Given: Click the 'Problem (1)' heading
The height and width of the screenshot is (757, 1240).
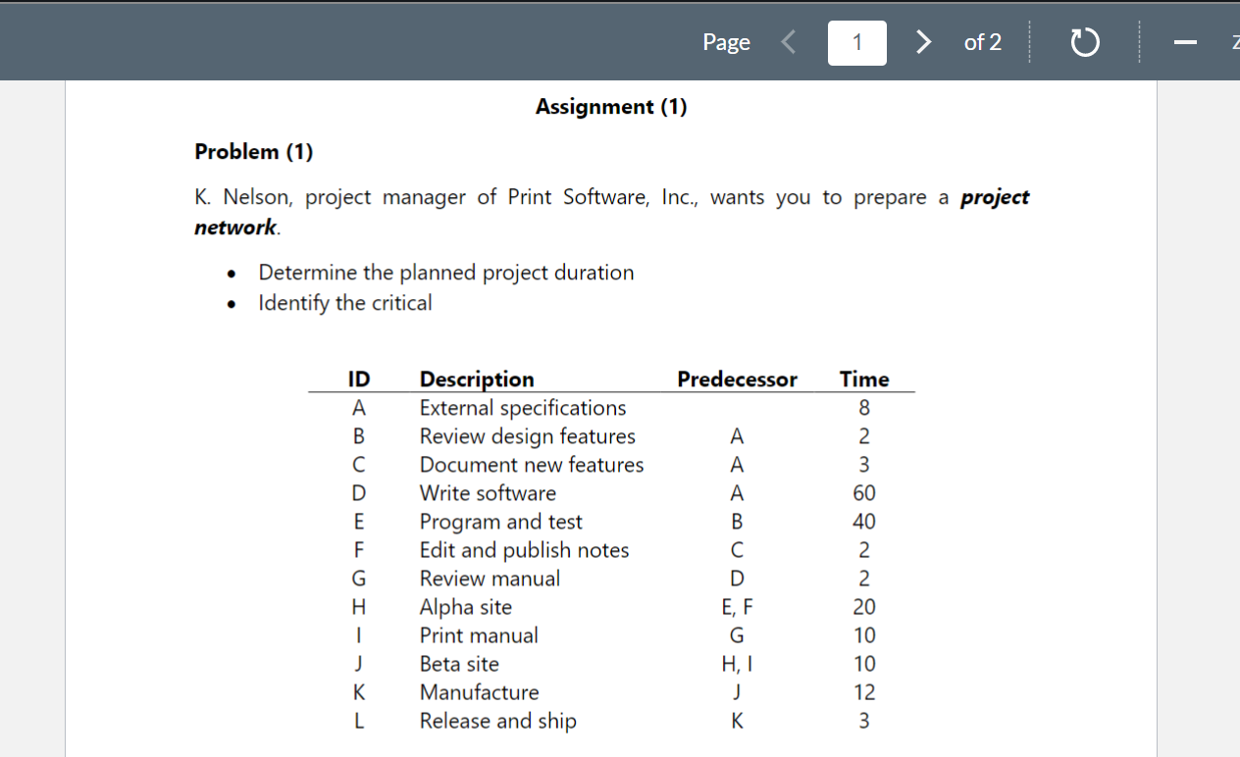Looking at the screenshot, I should click(254, 151).
